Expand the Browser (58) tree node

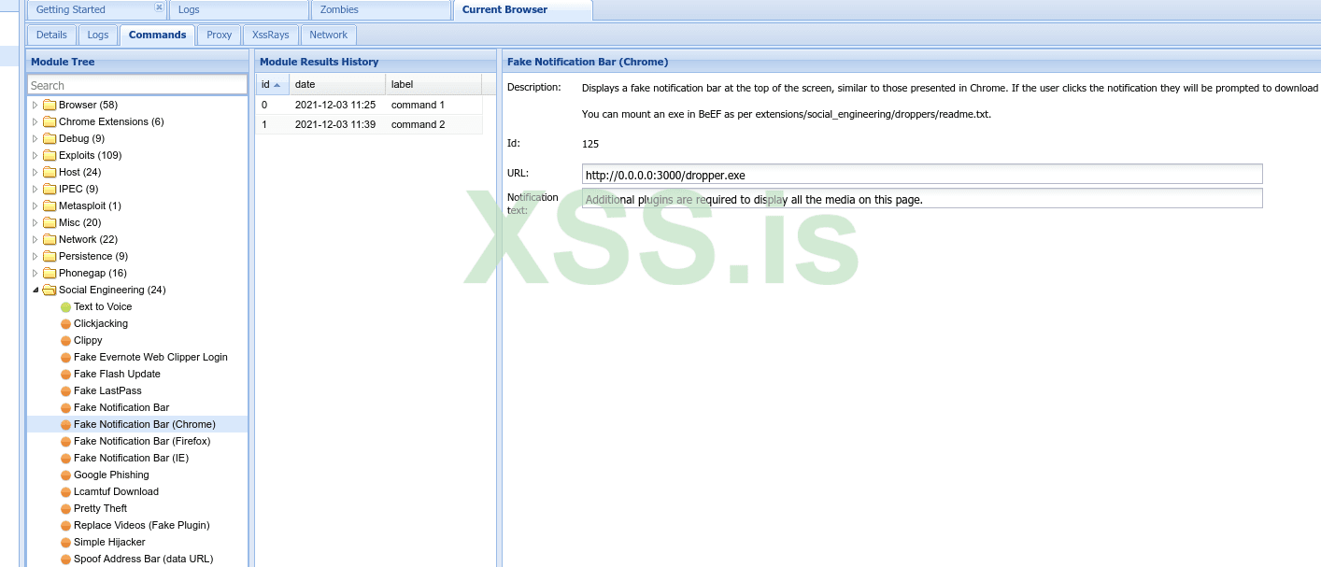[x=36, y=105]
